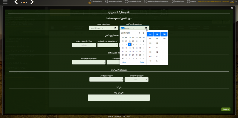Screen dimensions: 238x118
Task: Click the green save button
Action: tap(226, 109)
